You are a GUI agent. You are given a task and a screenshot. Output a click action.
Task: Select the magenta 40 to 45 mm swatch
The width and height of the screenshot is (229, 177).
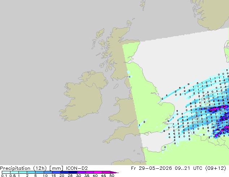(x=98, y=172)
